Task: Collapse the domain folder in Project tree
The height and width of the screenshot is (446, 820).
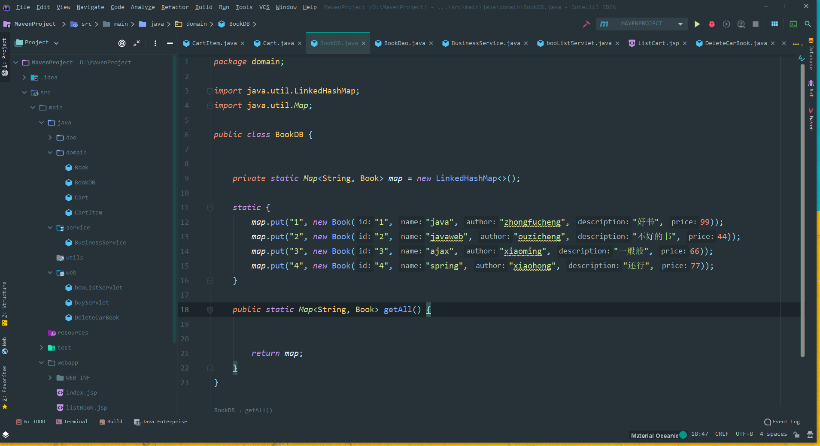Action: (50, 152)
